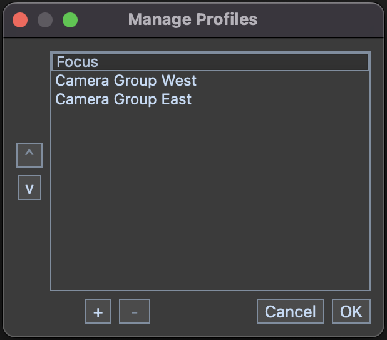
Task: Confirm changes with the OK button
Action: pos(351,312)
